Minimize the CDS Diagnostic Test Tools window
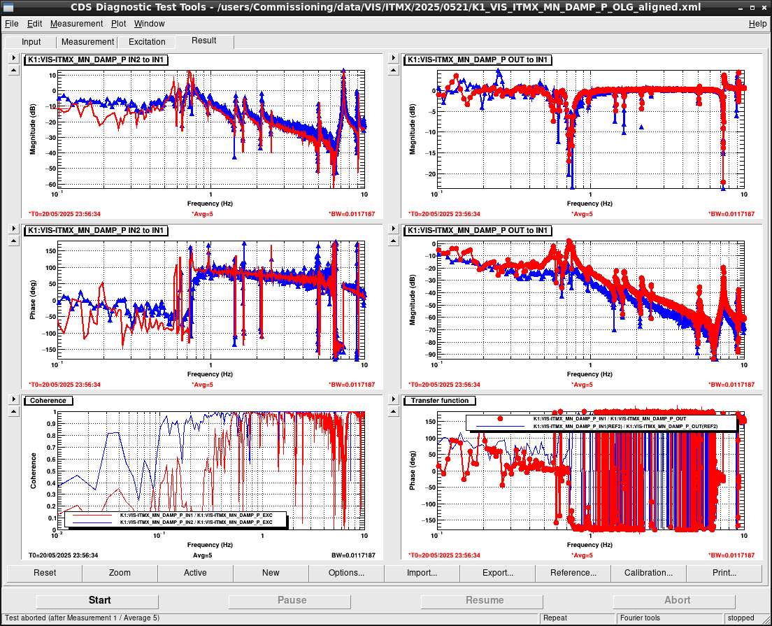This screenshot has height=626, width=772. click(x=741, y=8)
